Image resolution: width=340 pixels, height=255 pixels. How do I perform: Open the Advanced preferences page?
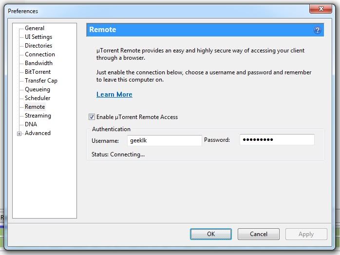pos(38,133)
